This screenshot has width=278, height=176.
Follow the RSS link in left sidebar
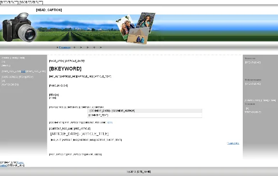(x=23, y=72)
